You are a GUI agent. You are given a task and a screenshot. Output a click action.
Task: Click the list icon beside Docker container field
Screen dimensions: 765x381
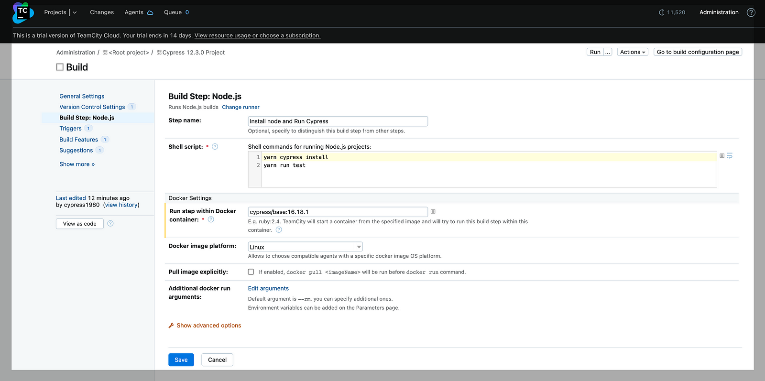pos(433,211)
